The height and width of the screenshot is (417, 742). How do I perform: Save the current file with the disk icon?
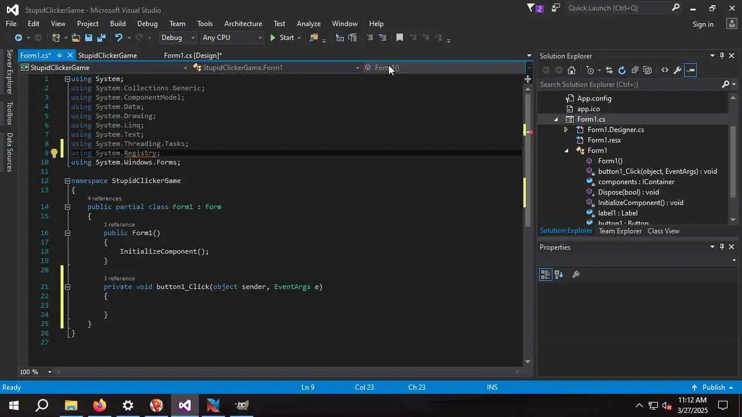[x=89, y=38]
